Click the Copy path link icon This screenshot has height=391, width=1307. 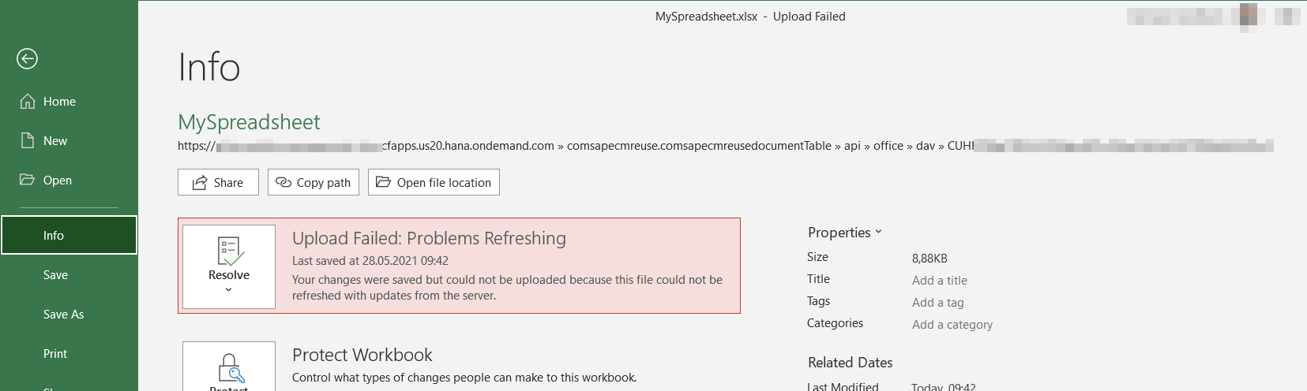point(284,182)
